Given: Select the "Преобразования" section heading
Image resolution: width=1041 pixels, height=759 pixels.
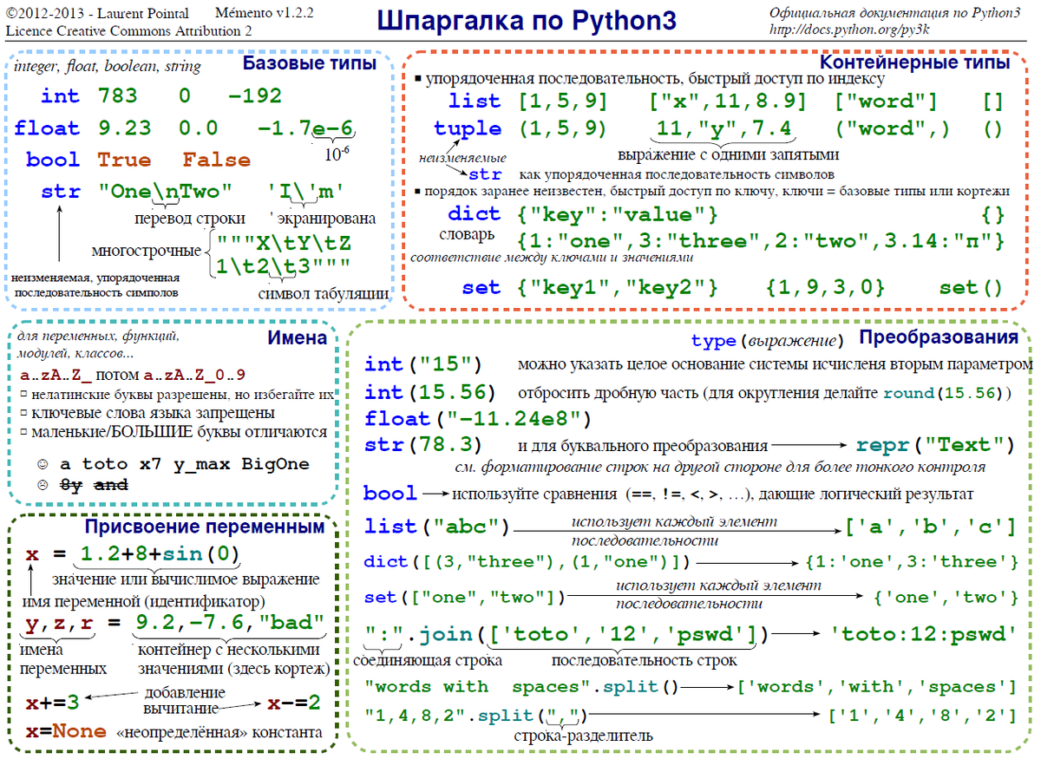Looking at the screenshot, I should 940,337.
